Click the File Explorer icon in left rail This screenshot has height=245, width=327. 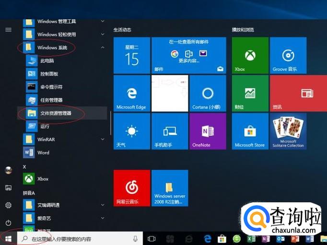pos(8,187)
